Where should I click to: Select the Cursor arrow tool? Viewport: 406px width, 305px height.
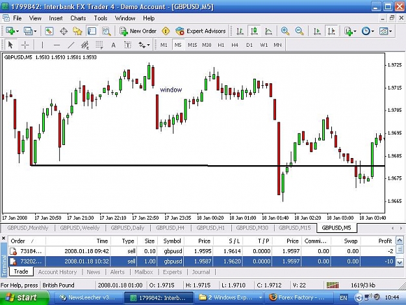pyautogui.click(x=10, y=45)
